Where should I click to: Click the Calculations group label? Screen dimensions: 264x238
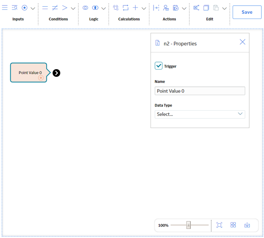point(129,19)
